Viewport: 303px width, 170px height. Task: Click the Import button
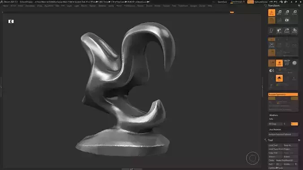click(x=275, y=157)
